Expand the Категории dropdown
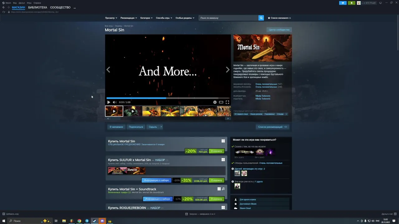This screenshot has width=399, height=224. (147, 18)
